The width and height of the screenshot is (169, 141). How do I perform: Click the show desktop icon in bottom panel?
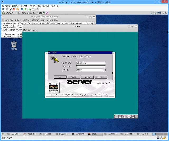point(3,134)
